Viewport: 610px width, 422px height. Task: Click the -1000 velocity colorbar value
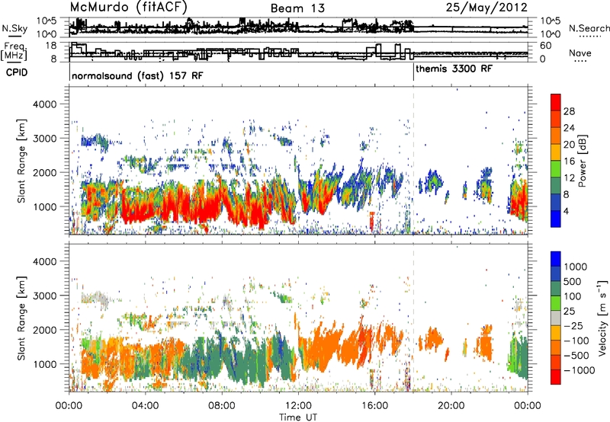pyautogui.click(x=579, y=370)
